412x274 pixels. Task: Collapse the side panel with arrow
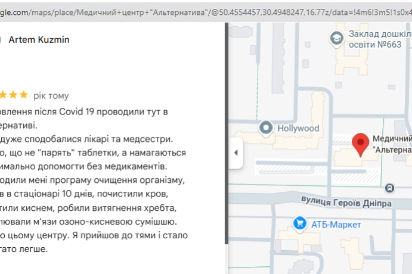236,152
